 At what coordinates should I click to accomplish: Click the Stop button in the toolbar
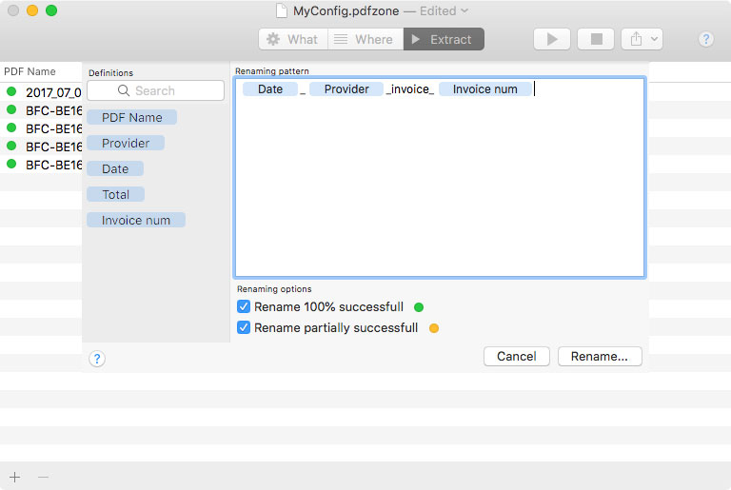coord(597,39)
